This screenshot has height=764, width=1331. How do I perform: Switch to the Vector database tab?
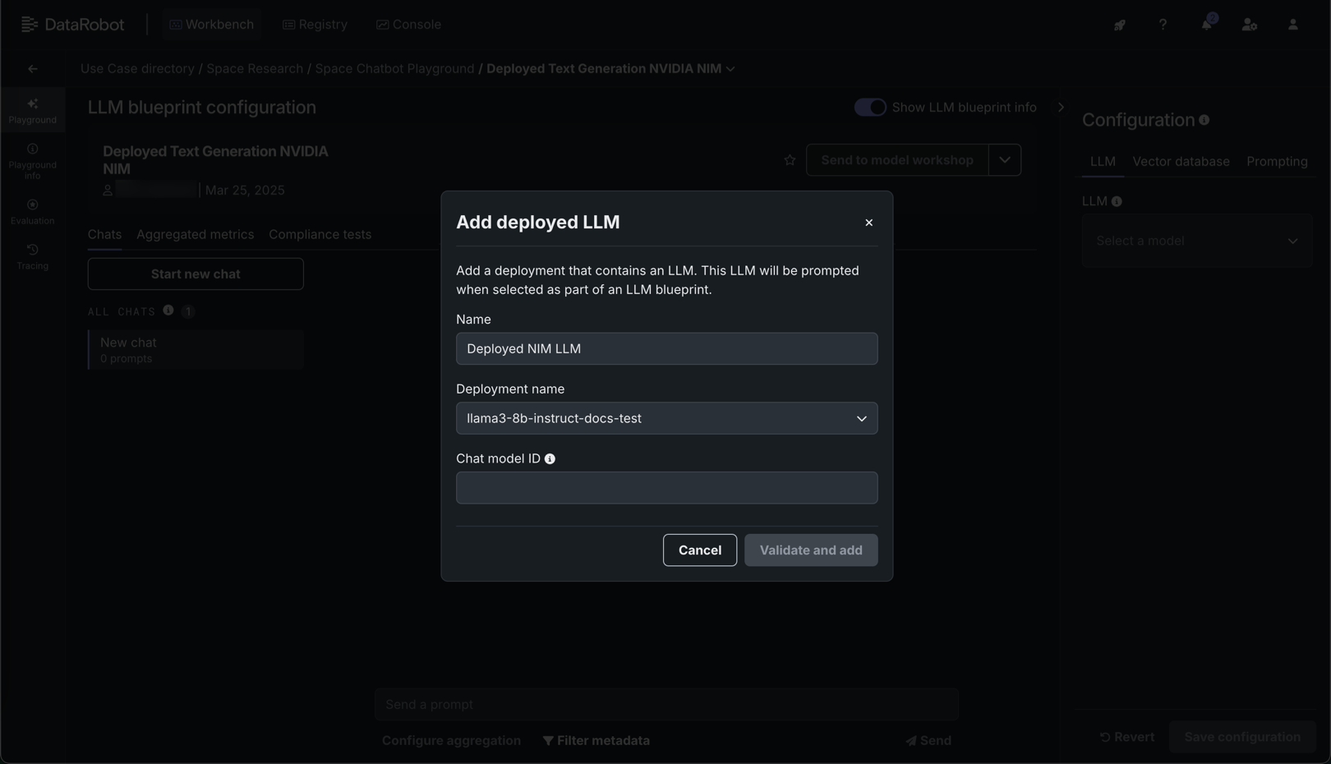click(1181, 162)
